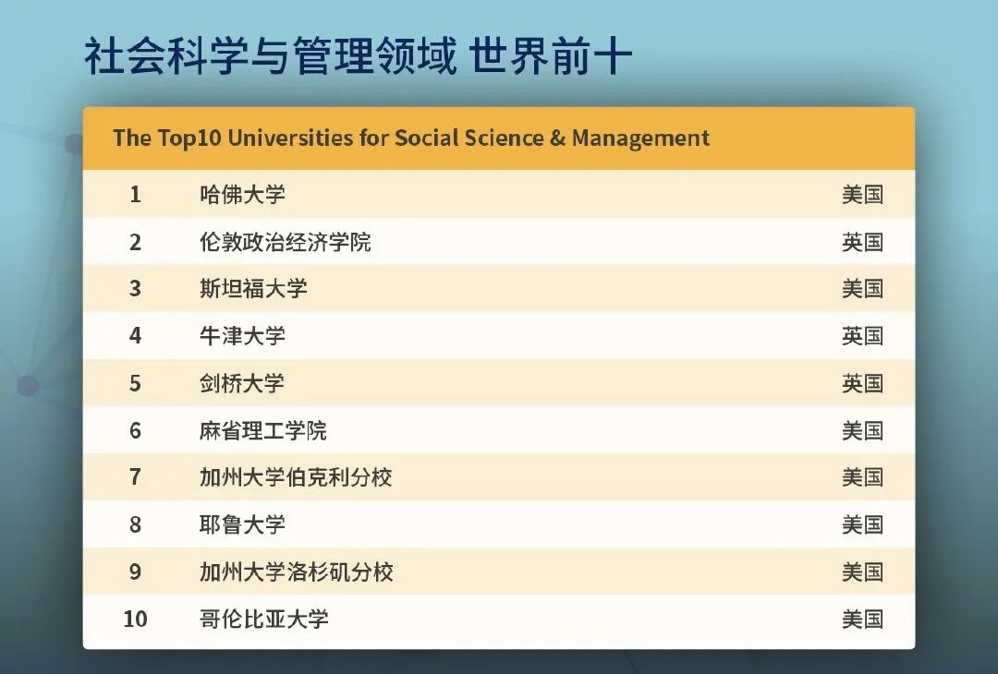The image size is (998, 674).
Task: Select 哈佛大学 in the ranking list
Action: click(242, 195)
